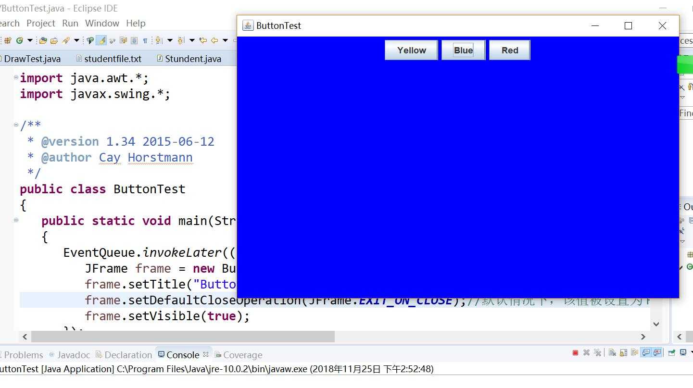Click the Pin Console icon

pos(672,353)
